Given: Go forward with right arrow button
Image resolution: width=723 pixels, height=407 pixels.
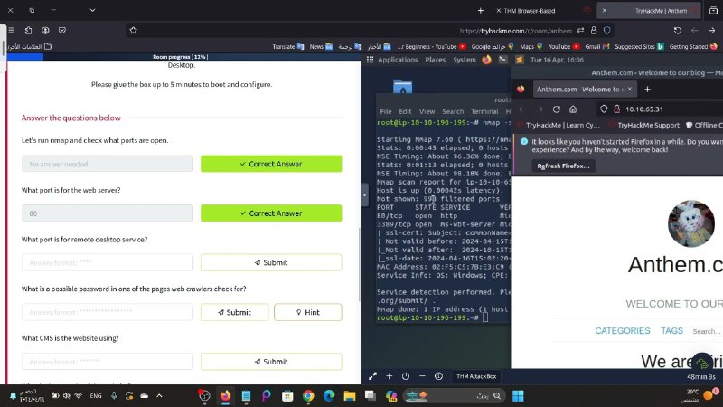Looking at the screenshot, I should 711,31.
